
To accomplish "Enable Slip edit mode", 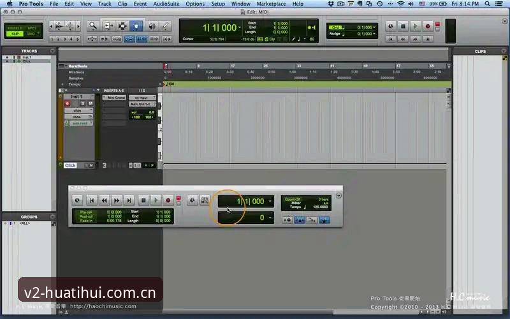I will (x=15, y=34).
